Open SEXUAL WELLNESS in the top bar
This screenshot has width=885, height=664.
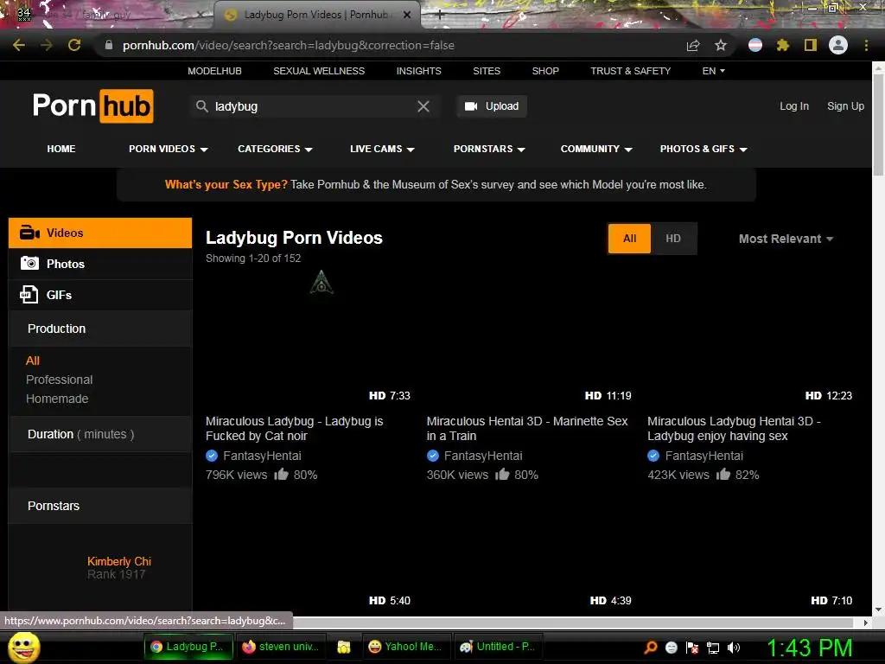(x=319, y=71)
